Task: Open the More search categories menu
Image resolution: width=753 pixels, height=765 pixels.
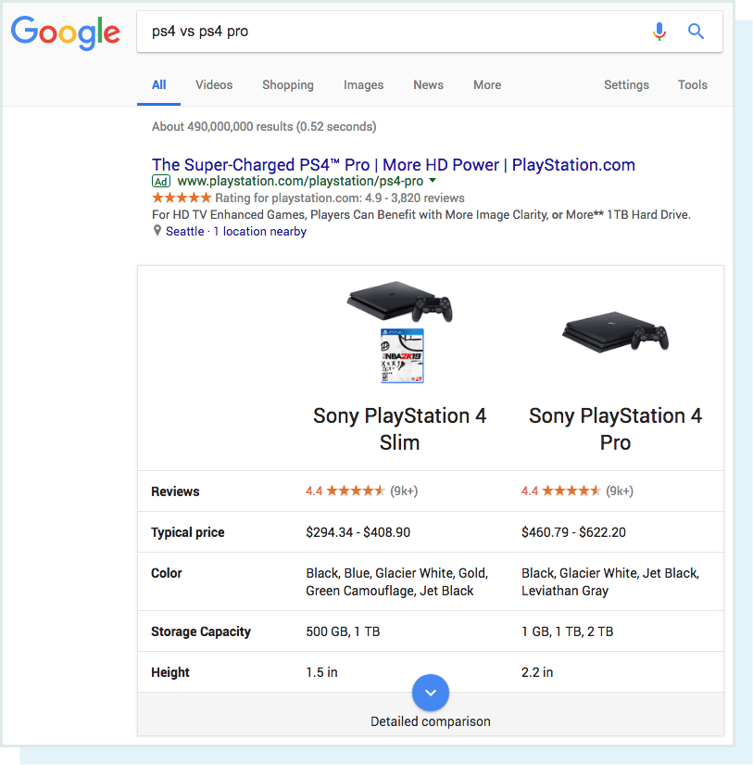Action: (486, 84)
